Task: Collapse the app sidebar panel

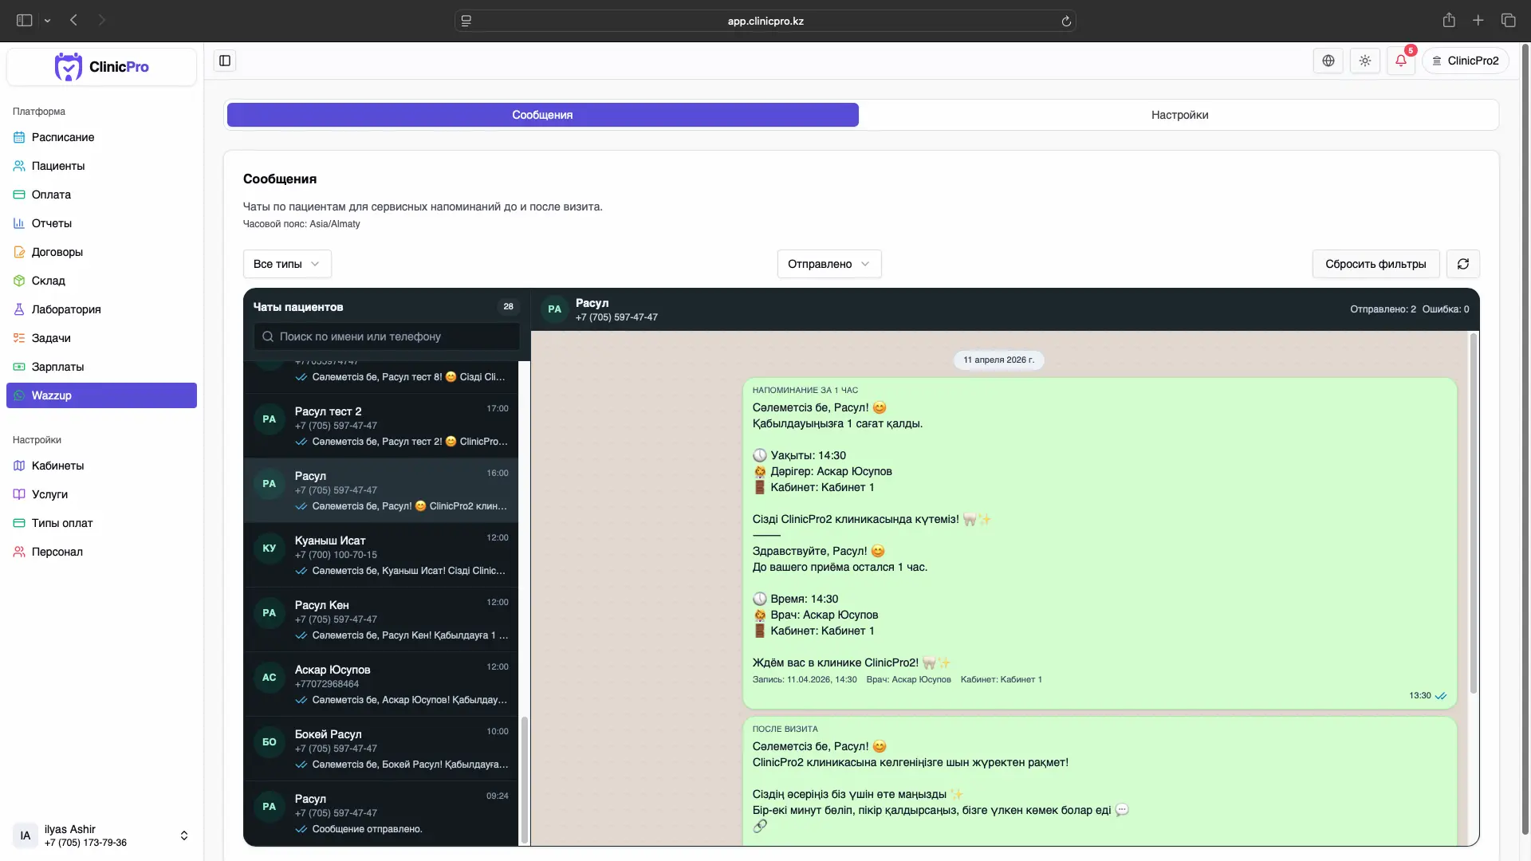Action: 225,61
